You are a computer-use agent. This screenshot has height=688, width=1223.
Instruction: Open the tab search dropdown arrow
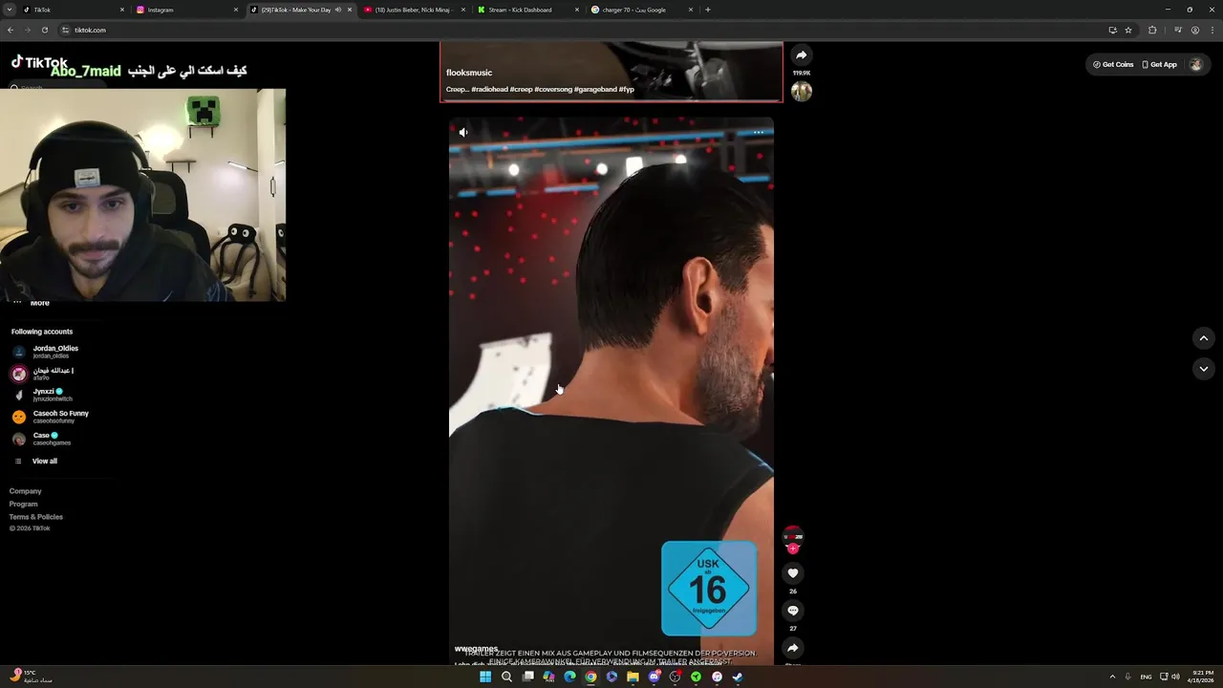point(10,10)
